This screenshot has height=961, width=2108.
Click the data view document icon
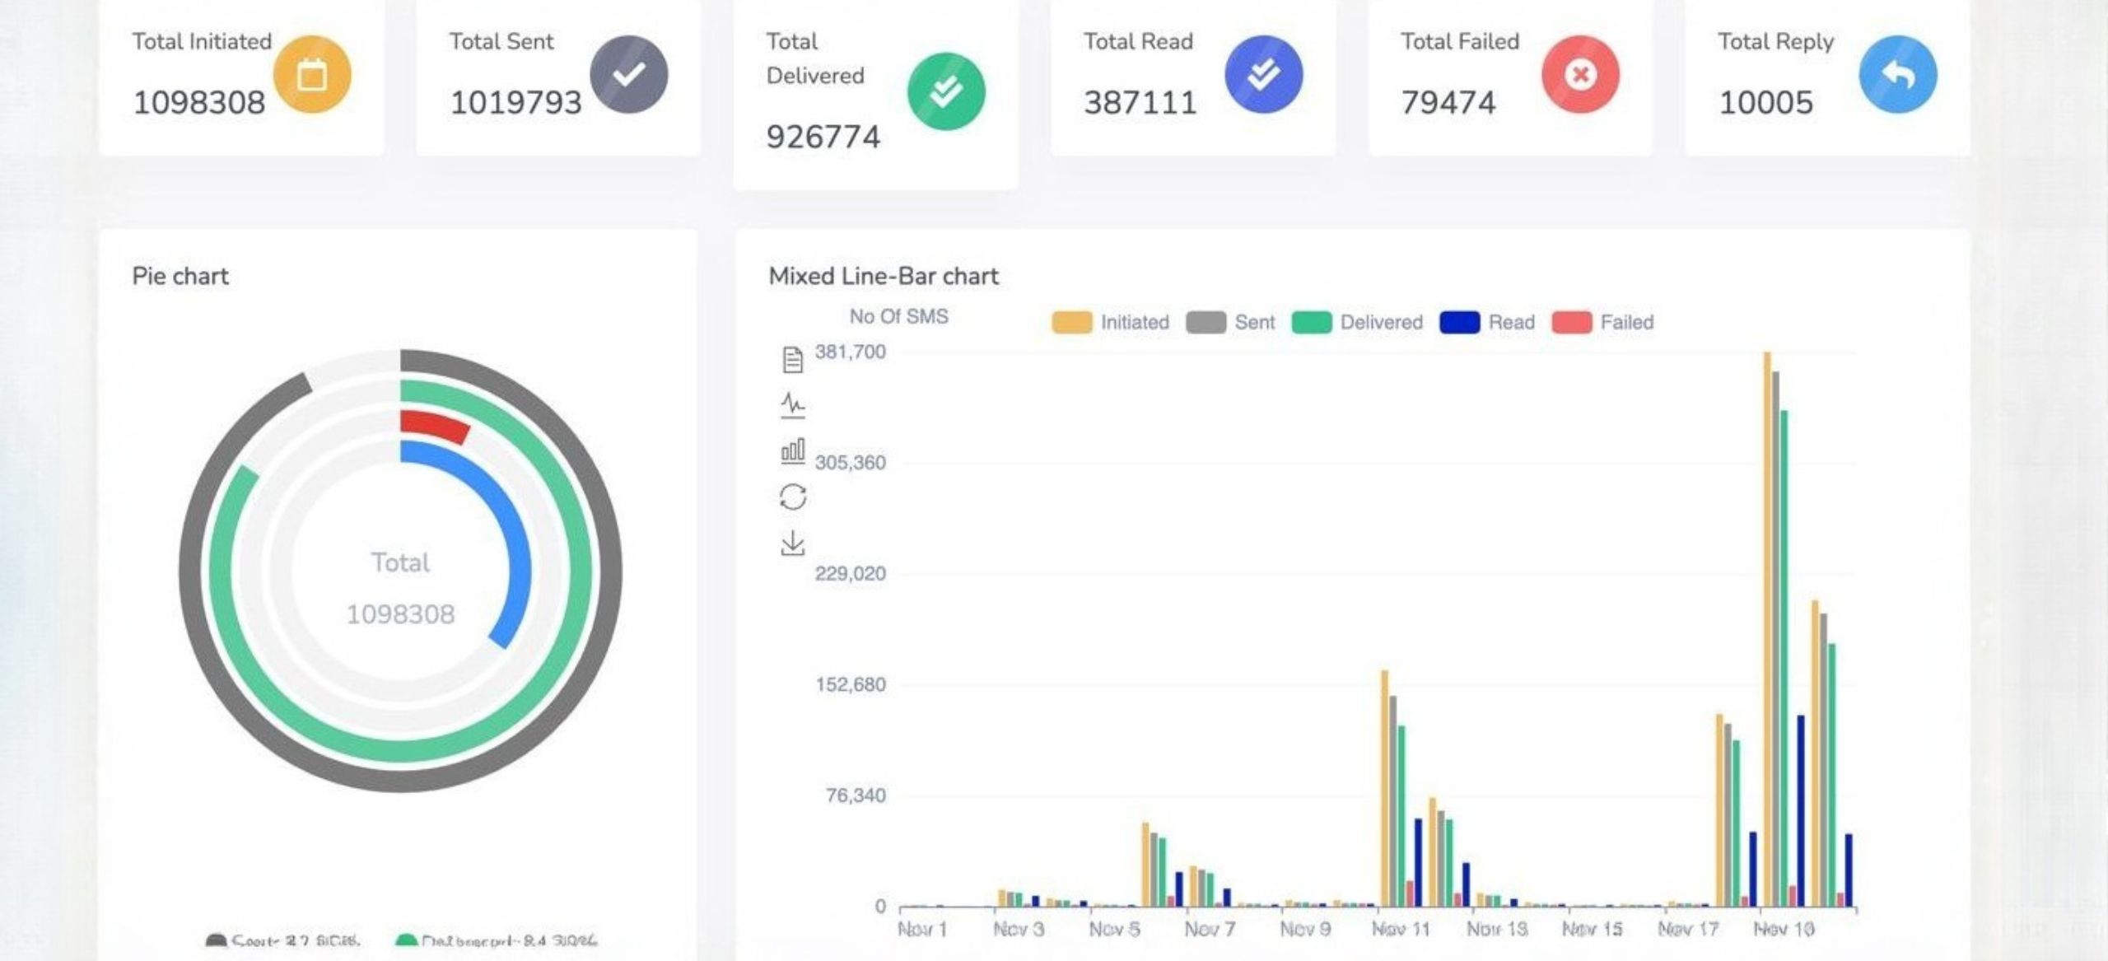(792, 360)
